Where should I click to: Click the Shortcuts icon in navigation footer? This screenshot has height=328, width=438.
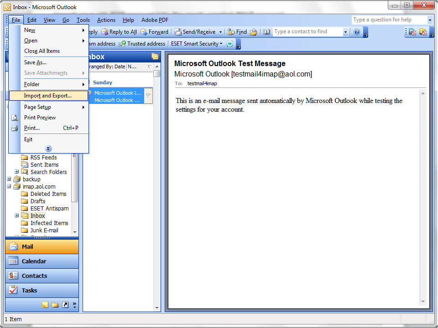[x=65, y=305]
